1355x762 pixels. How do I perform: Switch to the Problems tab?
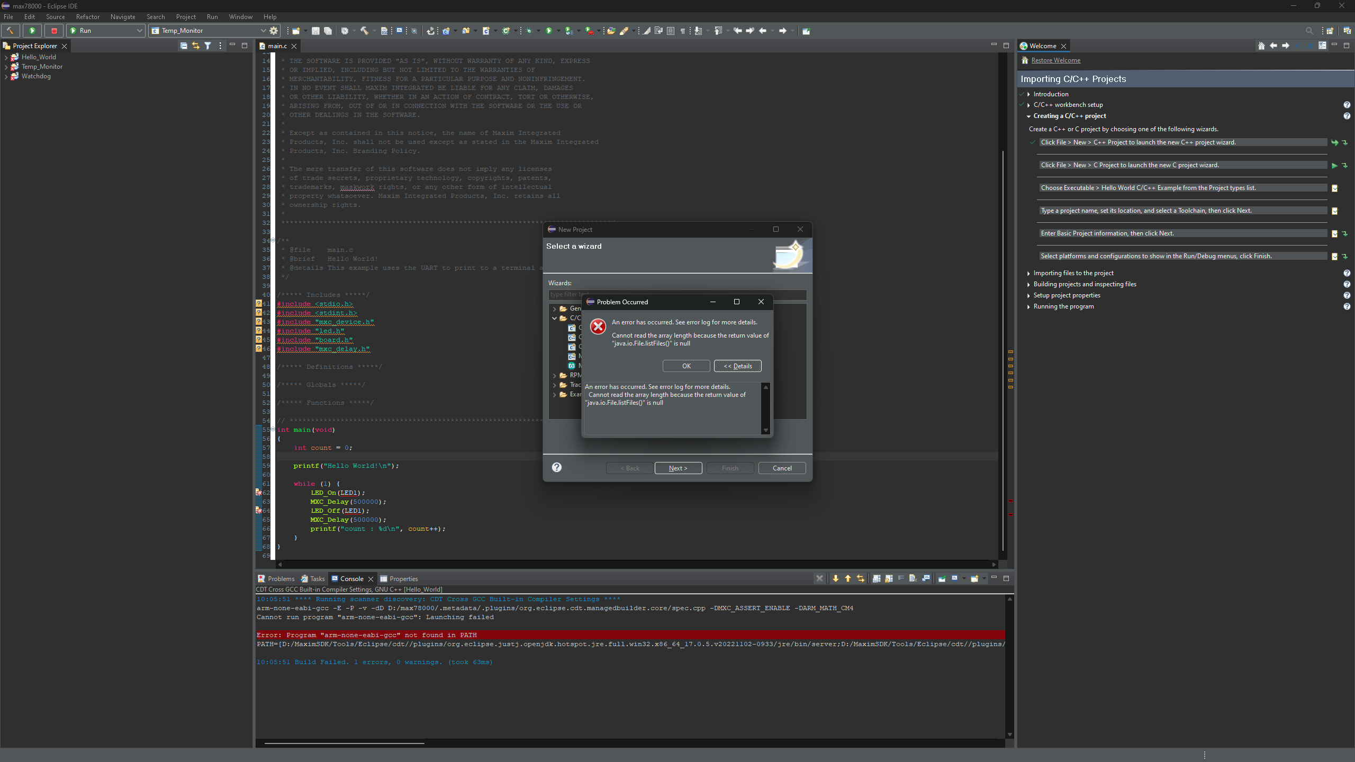(281, 578)
